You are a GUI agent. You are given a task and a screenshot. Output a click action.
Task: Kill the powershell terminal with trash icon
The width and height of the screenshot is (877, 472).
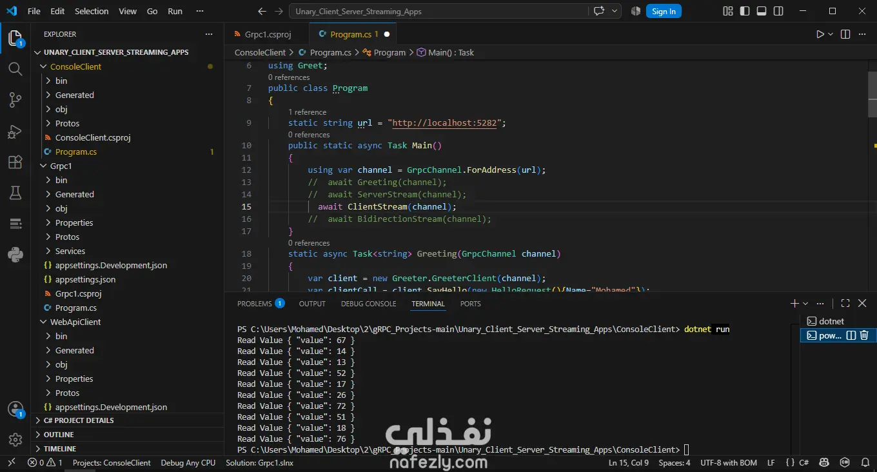coord(864,335)
